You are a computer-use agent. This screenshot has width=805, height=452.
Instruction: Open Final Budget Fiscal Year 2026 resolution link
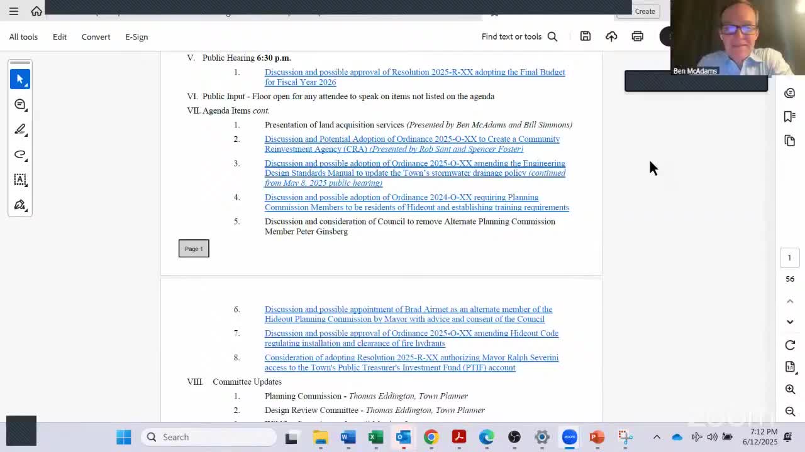[414, 77]
